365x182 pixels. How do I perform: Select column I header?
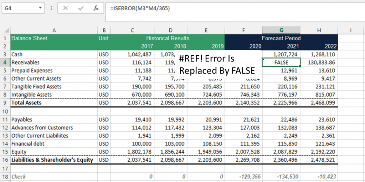pos(350,30)
